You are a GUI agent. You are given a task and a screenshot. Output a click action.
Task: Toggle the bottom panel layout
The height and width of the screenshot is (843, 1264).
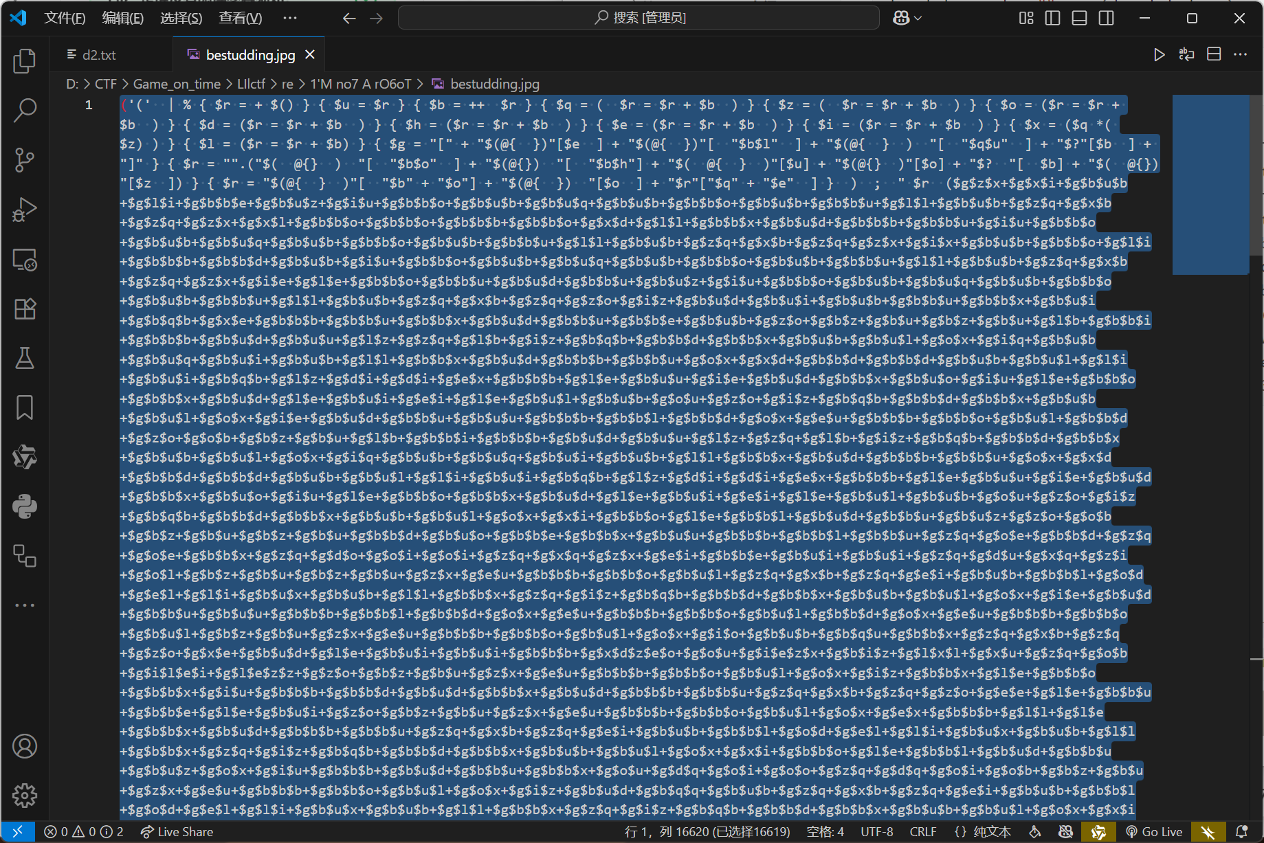1079,18
